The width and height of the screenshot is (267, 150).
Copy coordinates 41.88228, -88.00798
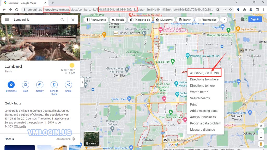tap(204, 73)
